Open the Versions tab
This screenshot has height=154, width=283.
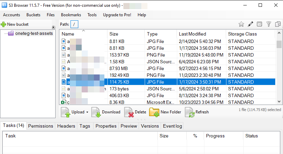(150, 126)
